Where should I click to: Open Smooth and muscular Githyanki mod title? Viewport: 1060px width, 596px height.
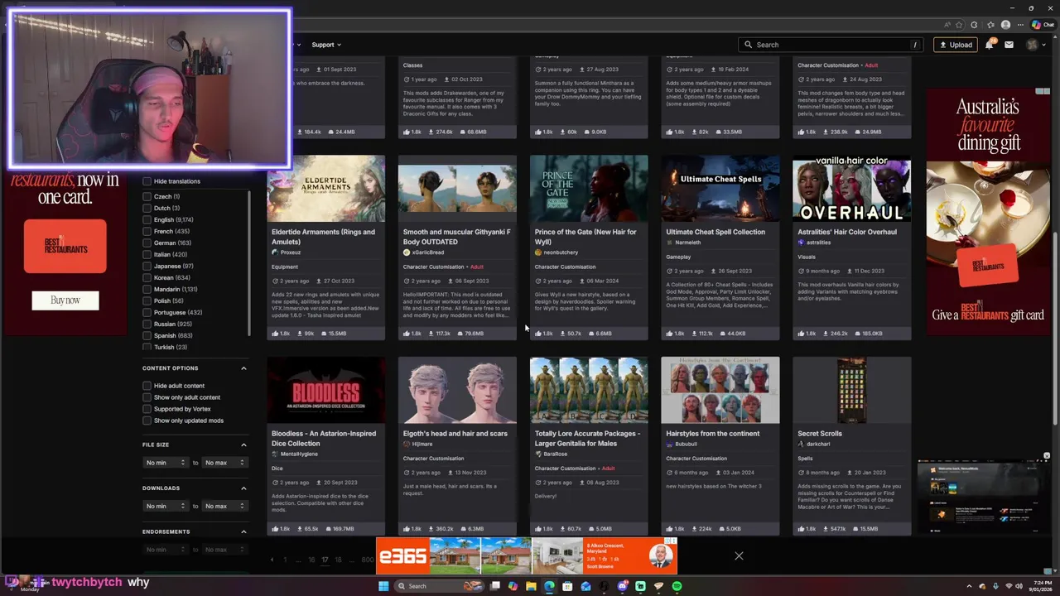[x=456, y=237]
